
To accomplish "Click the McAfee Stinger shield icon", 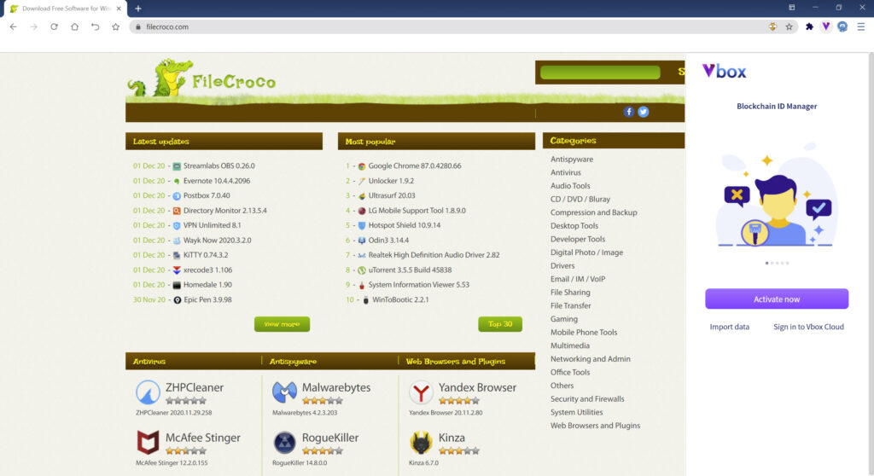I will point(148,443).
